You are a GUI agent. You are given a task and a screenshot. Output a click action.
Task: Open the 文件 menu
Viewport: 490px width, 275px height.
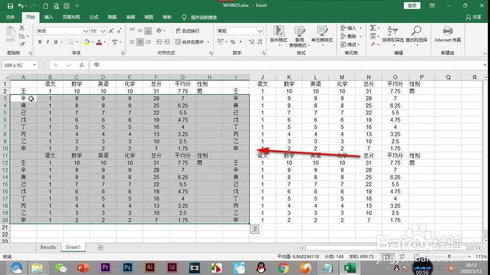10,17
